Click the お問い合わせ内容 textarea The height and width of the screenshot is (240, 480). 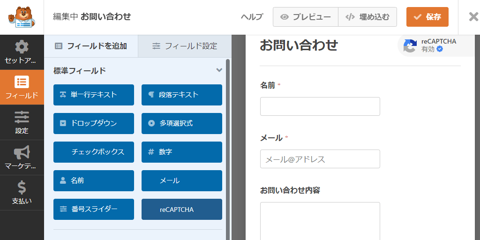coord(320,221)
